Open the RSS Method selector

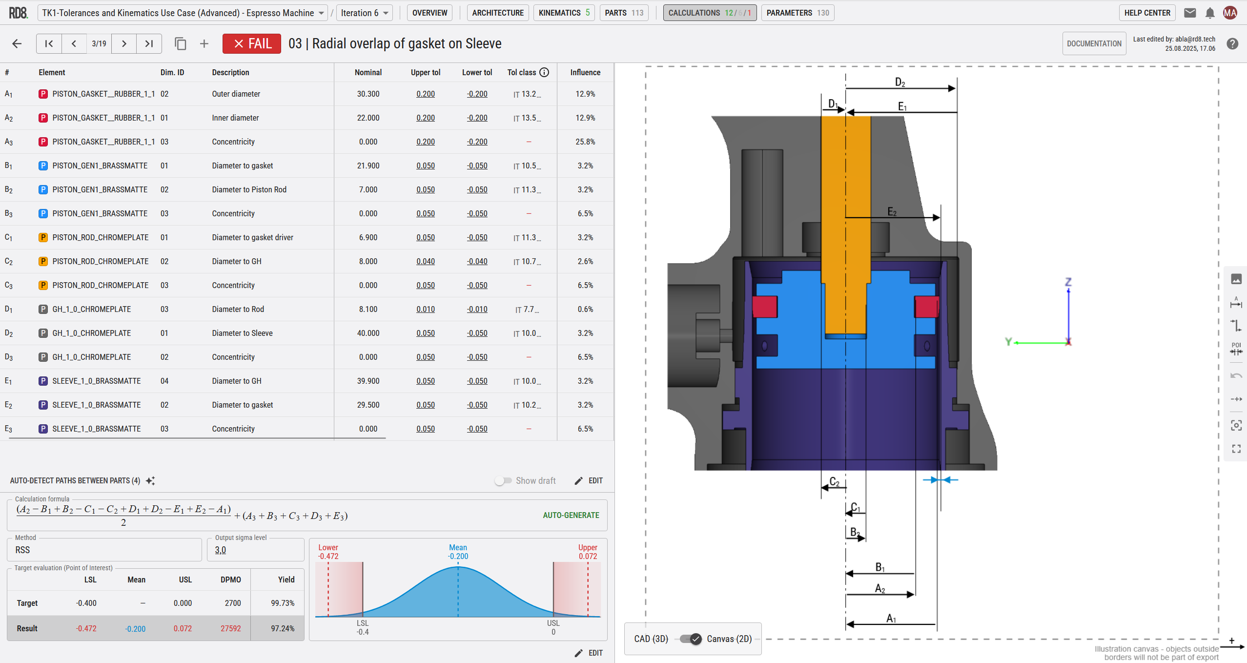[x=104, y=550]
